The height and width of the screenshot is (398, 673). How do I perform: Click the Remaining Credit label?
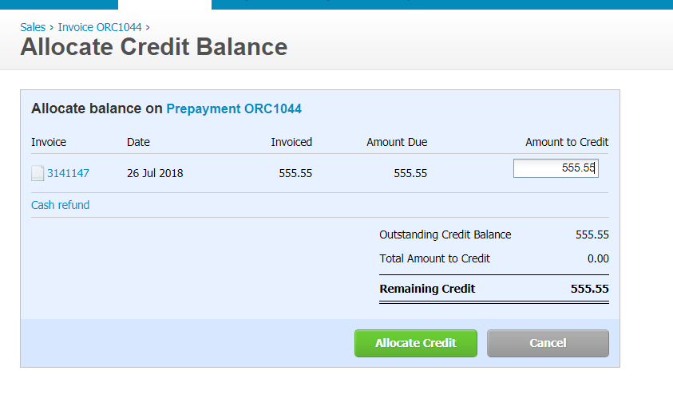[427, 289]
